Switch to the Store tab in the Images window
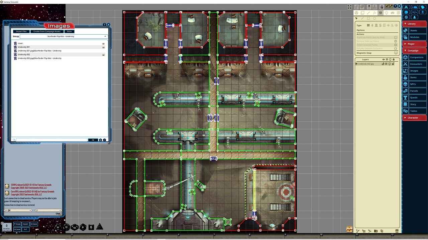The width and height of the screenshot is (428, 240). point(69,31)
